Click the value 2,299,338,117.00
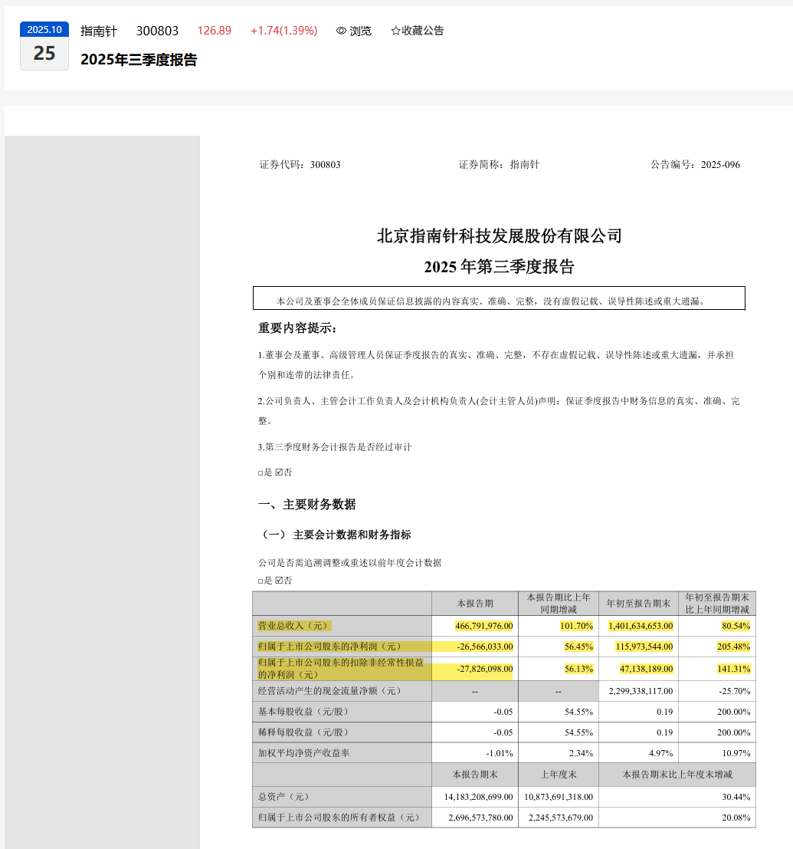The width and height of the screenshot is (793, 849). [641, 691]
